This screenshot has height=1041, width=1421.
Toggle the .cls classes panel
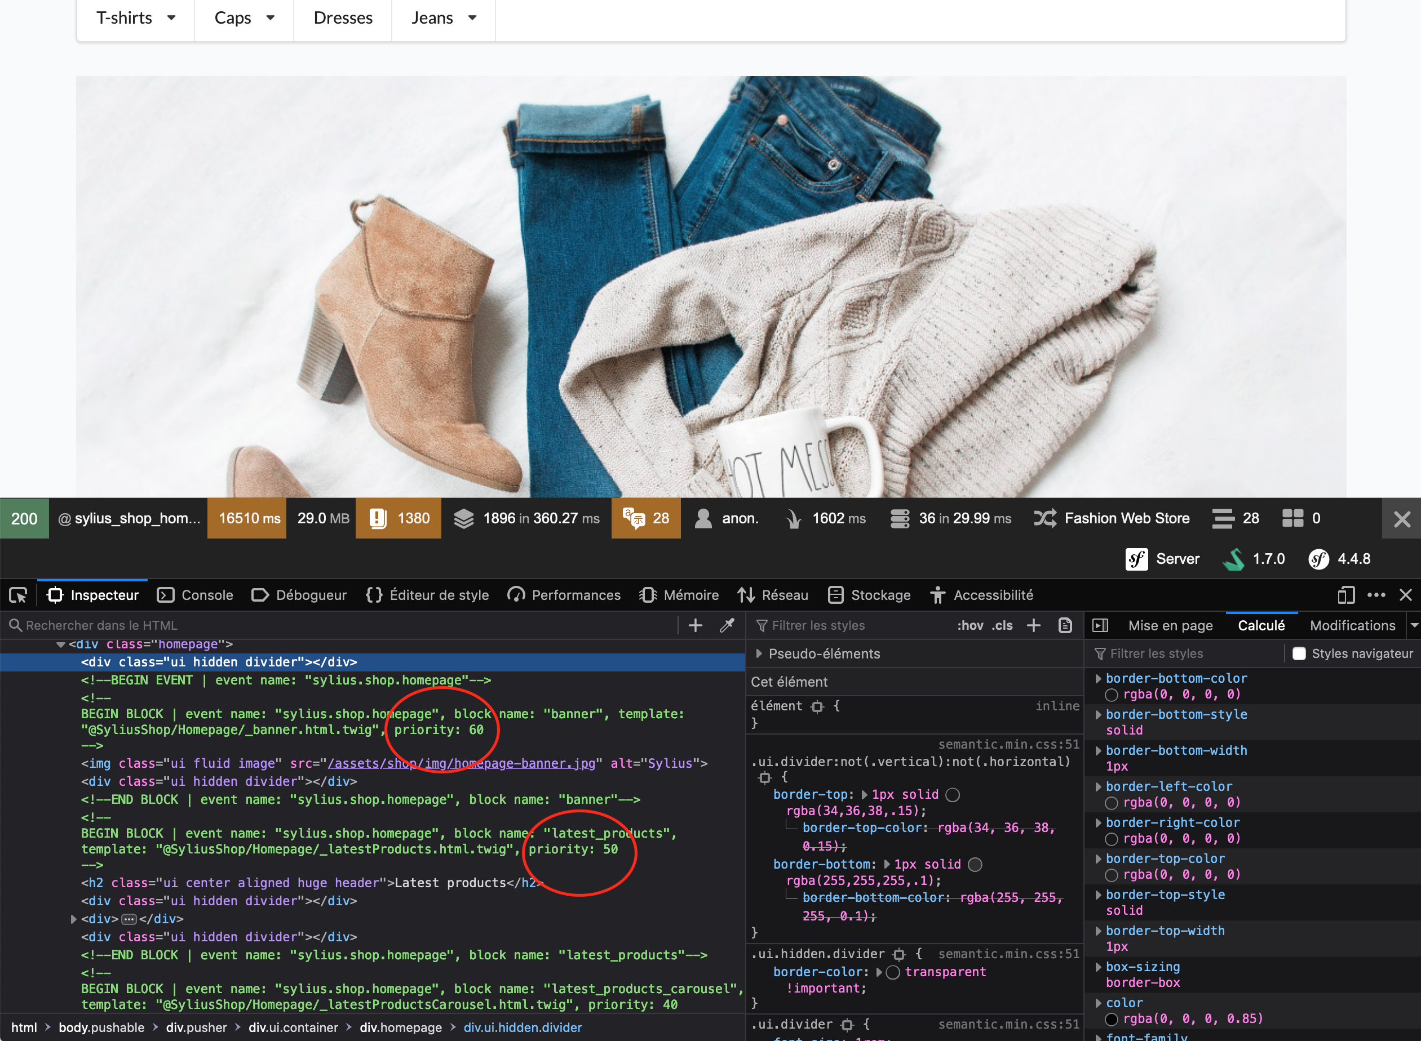click(1002, 625)
